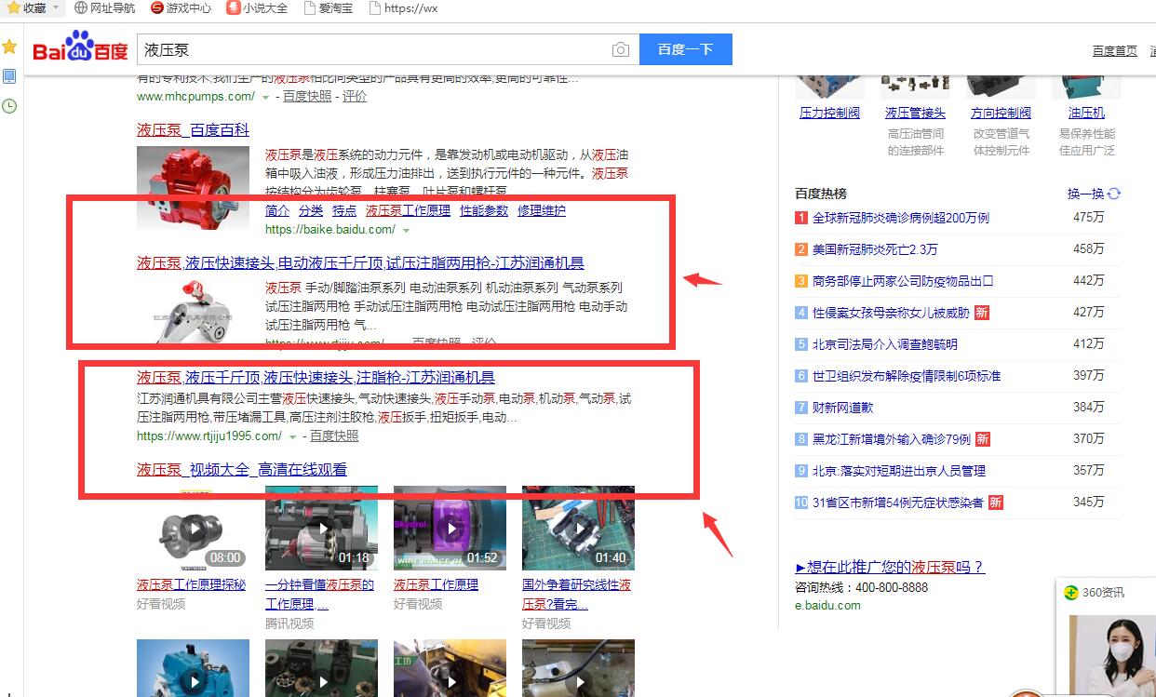Open the 爱淘宝 bookmark

click(328, 7)
